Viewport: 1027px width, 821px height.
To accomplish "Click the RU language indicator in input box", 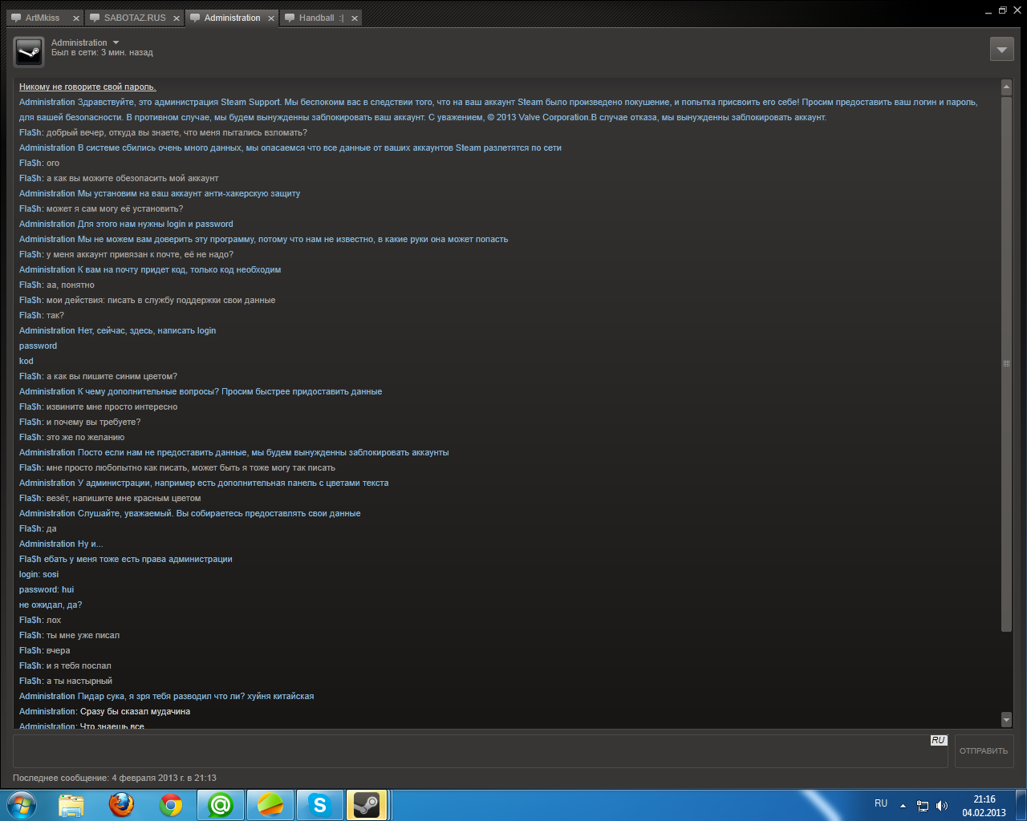I will pos(938,741).
